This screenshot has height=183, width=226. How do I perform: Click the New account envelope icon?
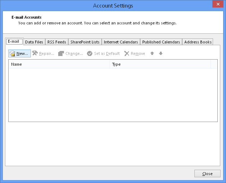(x=12, y=53)
